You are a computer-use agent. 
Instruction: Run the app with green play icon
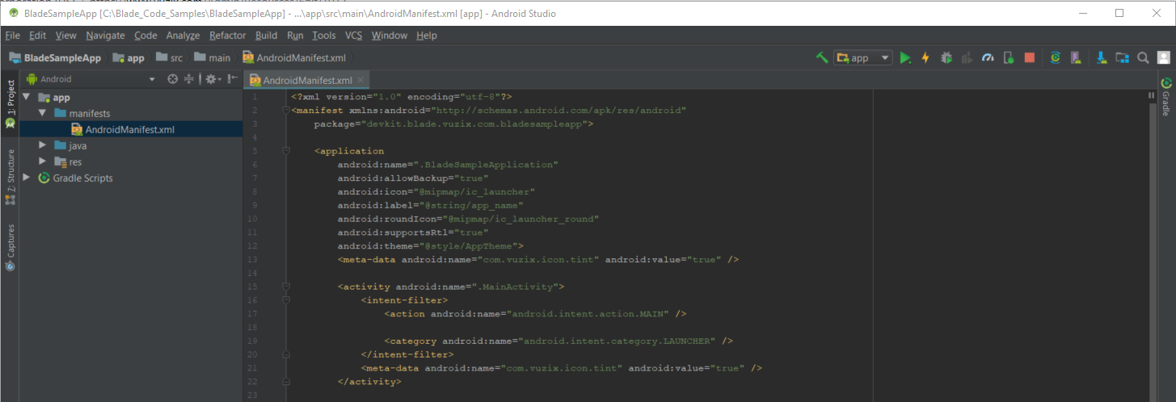click(906, 57)
